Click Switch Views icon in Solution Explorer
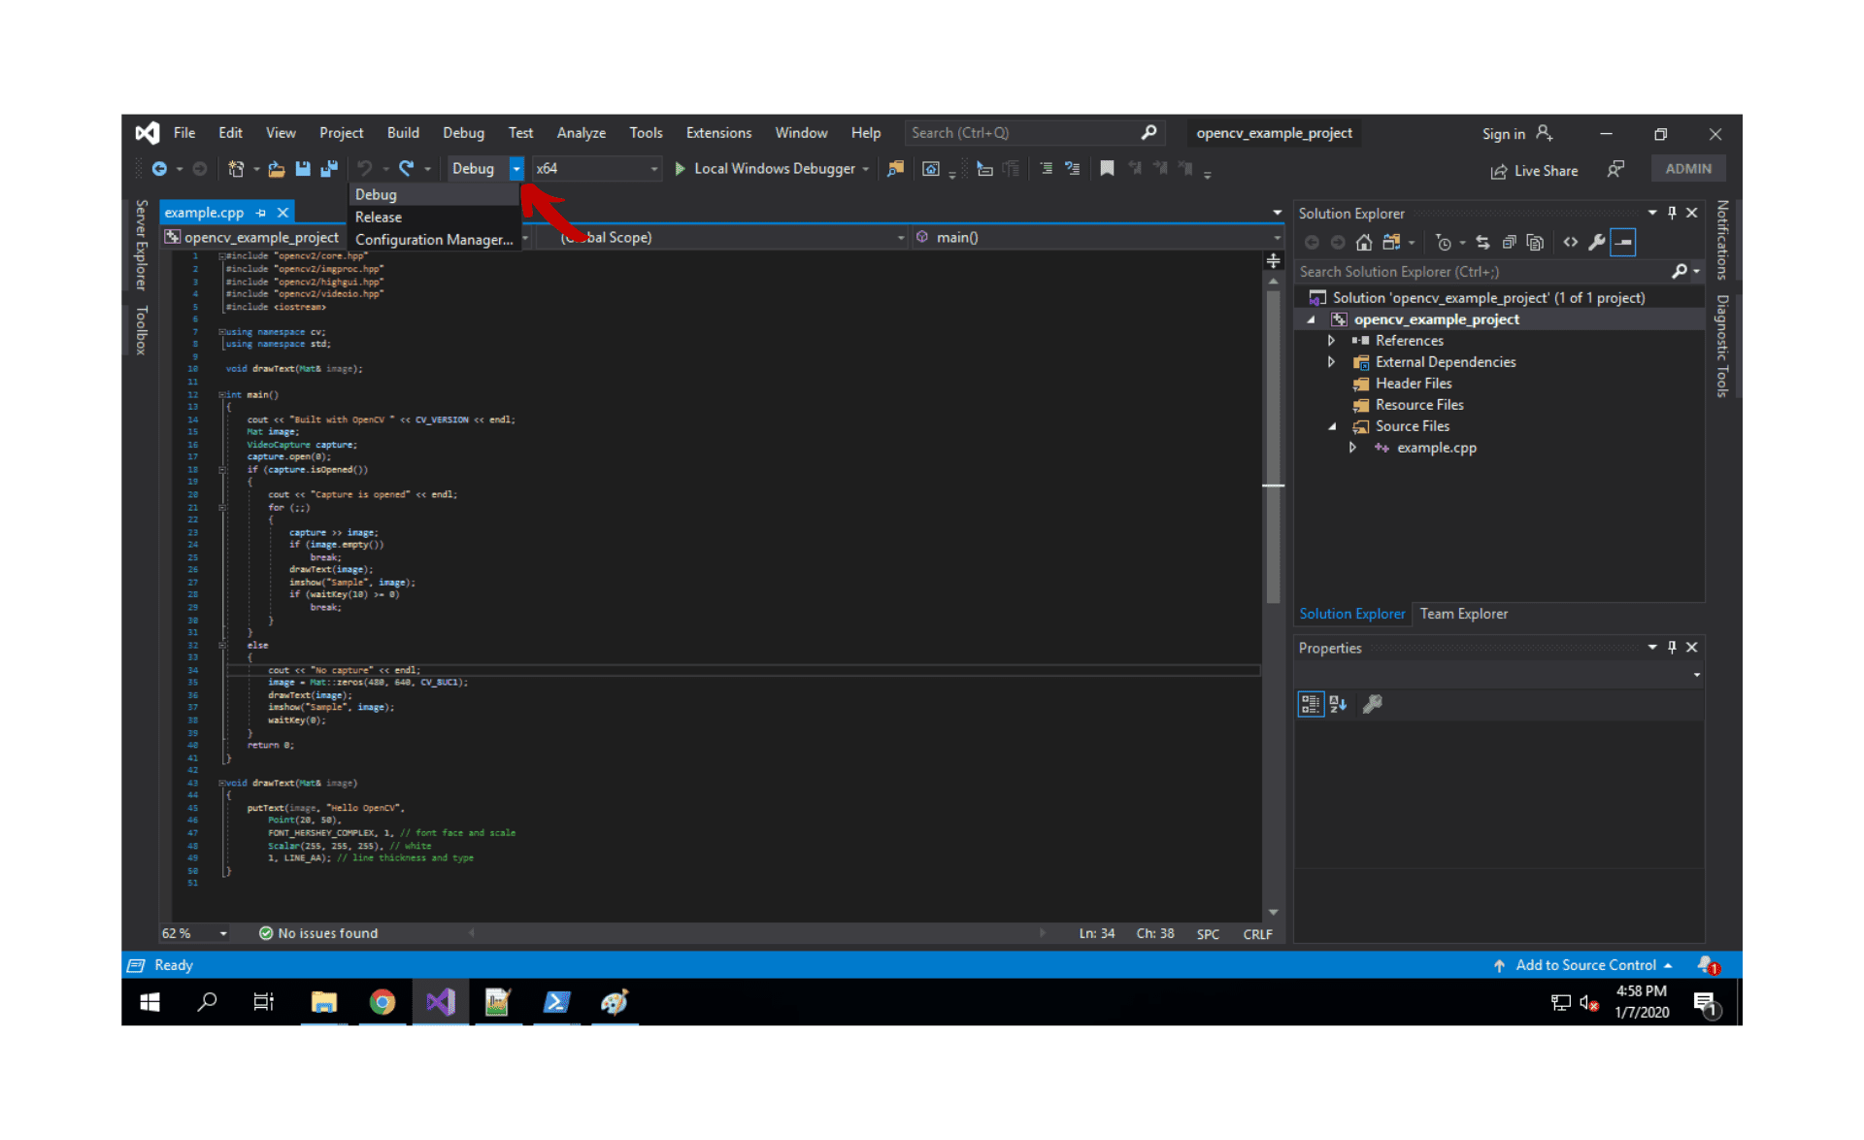 coord(1392,243)
